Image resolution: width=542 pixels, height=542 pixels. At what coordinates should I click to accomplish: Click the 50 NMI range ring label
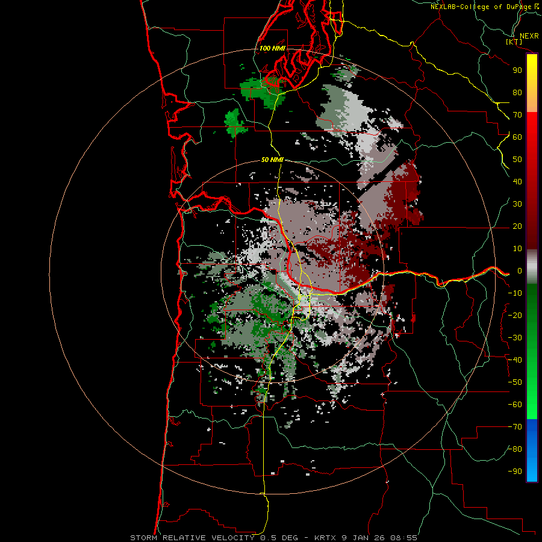click(272, 160)
